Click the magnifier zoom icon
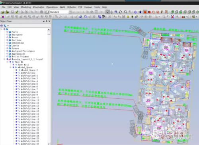This screenshot has height=145, width=199. (126, 12)
